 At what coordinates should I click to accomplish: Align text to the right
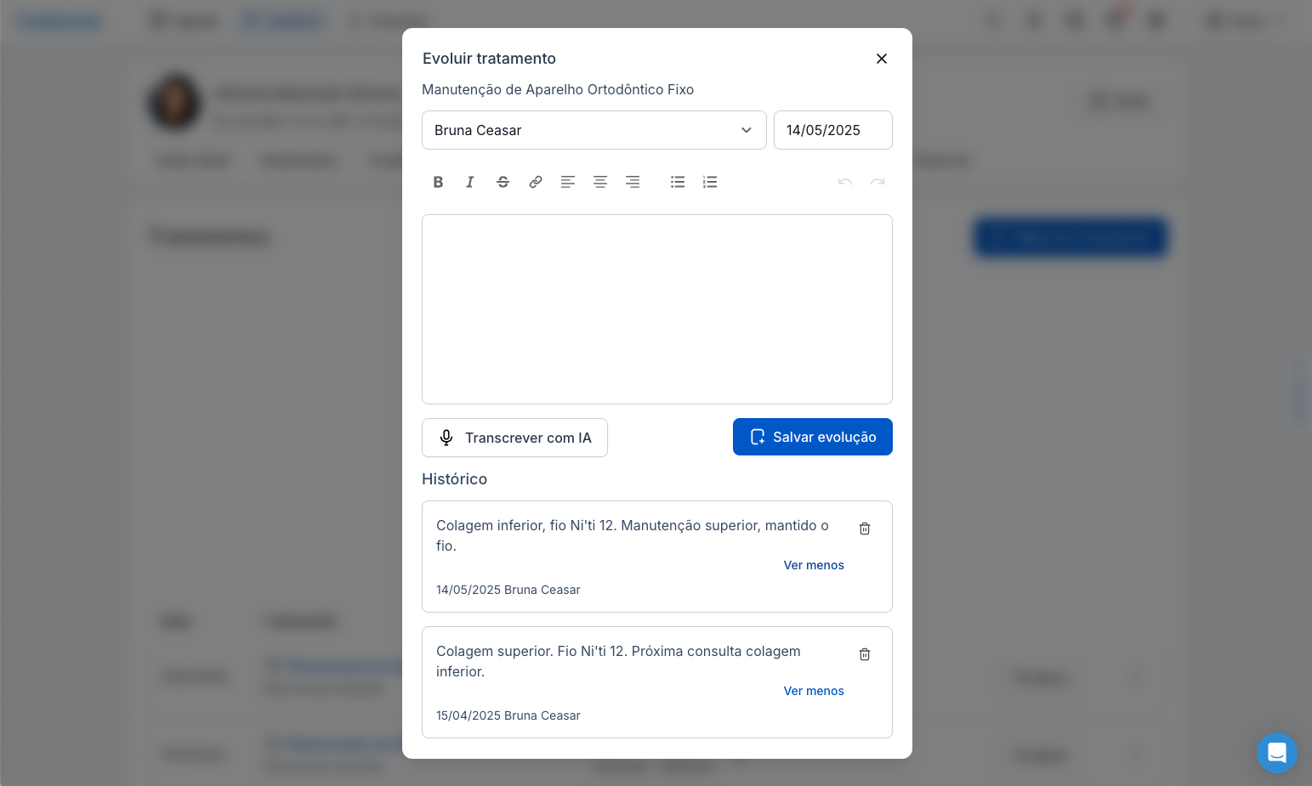(x=633, y=182)
